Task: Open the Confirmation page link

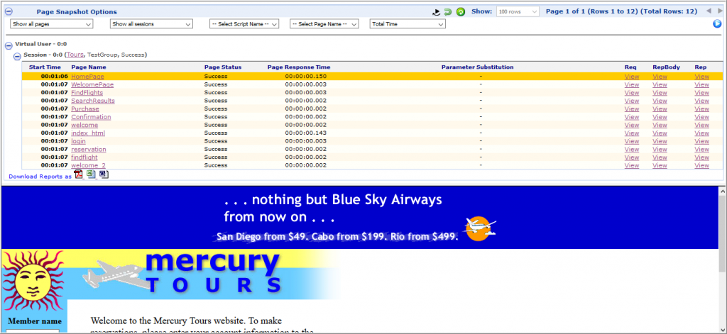Action: tap(91, 117)
